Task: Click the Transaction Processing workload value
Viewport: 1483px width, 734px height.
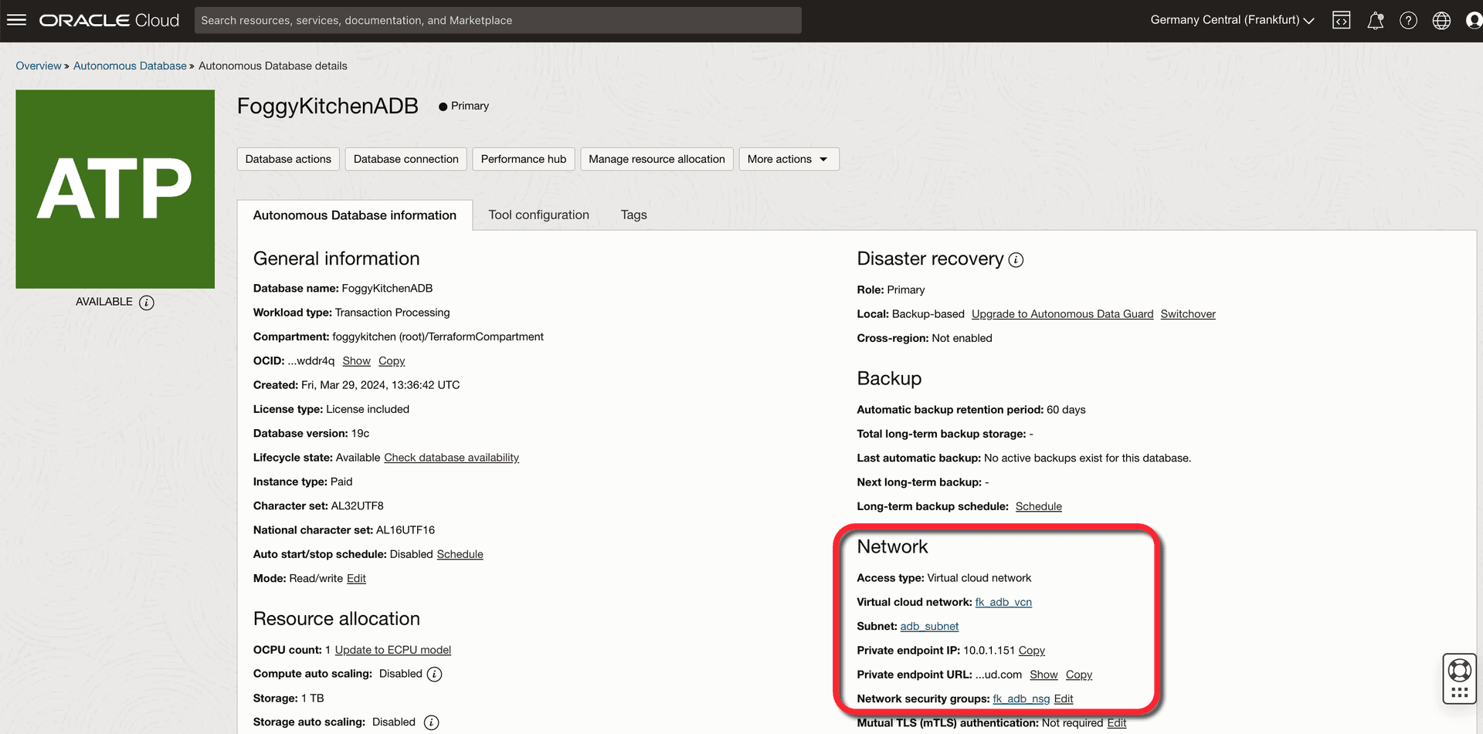Action: (x=392, y=313)
